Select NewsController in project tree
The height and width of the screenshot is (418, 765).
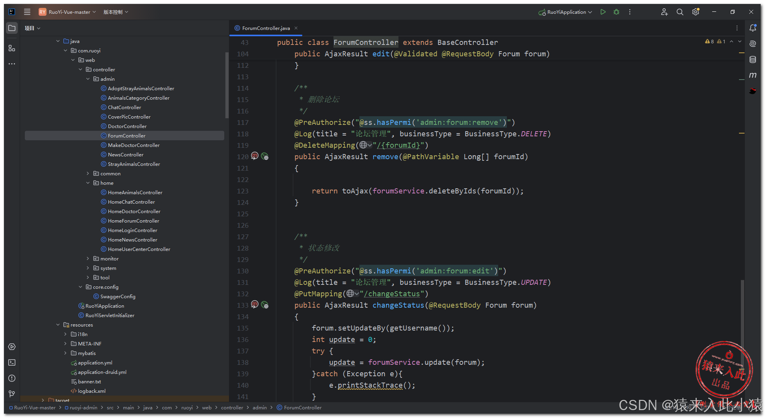coord(122,154)
